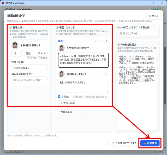Click the BGM field 例: 静かなピアノ曲
The width and height of the screenshot is (167, 155).
point(137,33)
